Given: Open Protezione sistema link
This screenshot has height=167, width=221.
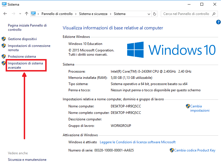Looking at the screenshot, I should tap(22, 56).
